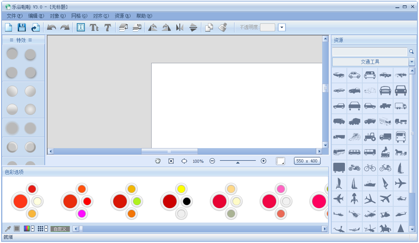Click the zoom in plus button

264,161
